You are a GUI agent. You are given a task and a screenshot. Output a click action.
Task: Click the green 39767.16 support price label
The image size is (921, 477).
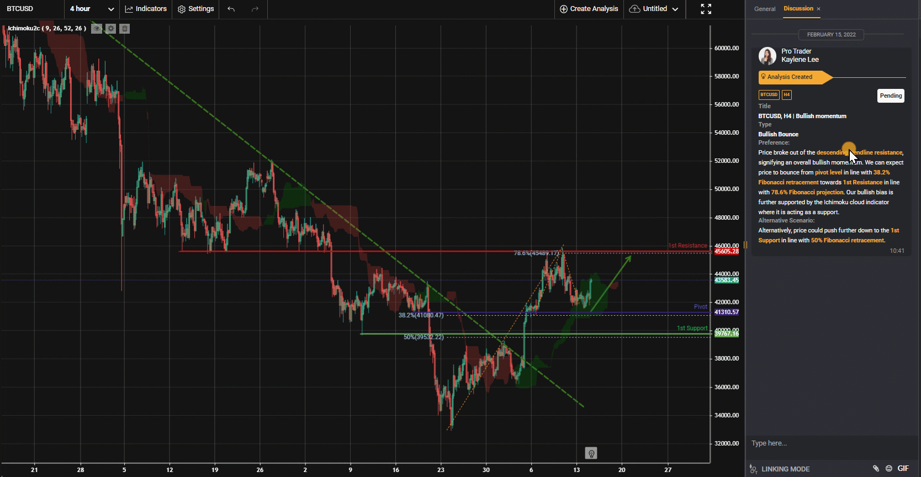[726, 333]
